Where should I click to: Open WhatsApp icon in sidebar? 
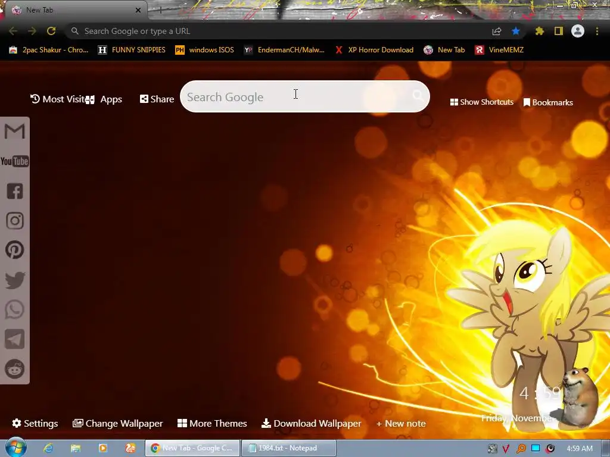15,309
